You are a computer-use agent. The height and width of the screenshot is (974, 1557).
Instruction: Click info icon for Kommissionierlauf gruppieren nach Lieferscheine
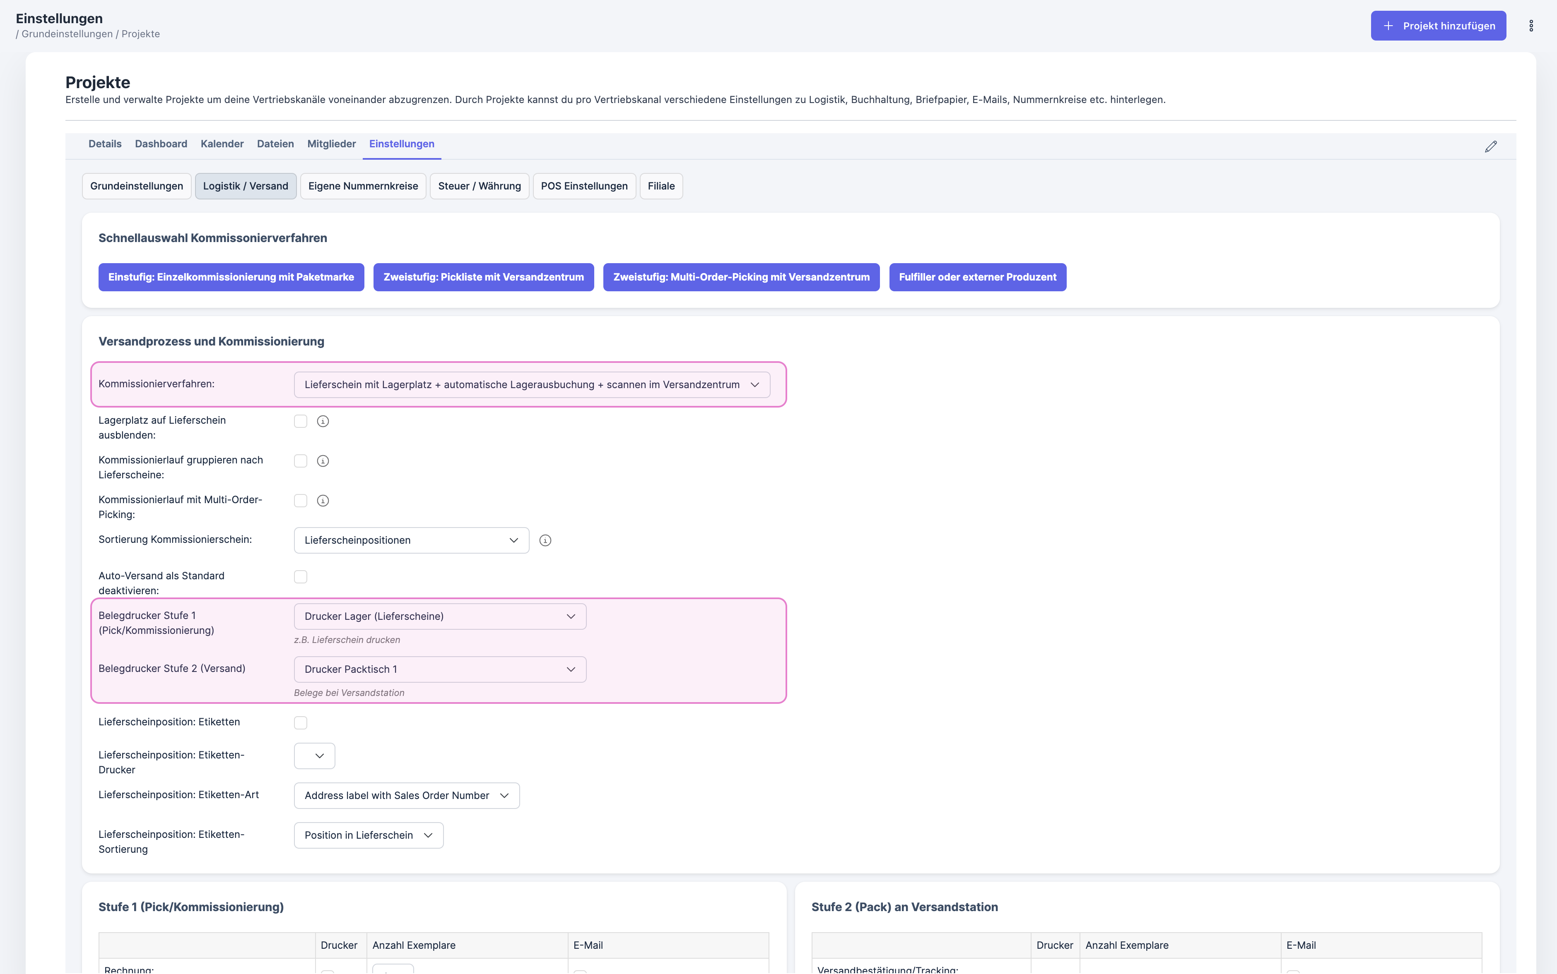323,461
